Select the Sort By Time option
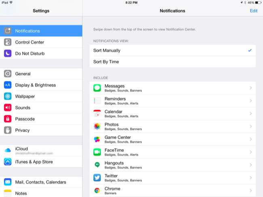The height and width of the screenshot is (197, 263). (173, 62)
